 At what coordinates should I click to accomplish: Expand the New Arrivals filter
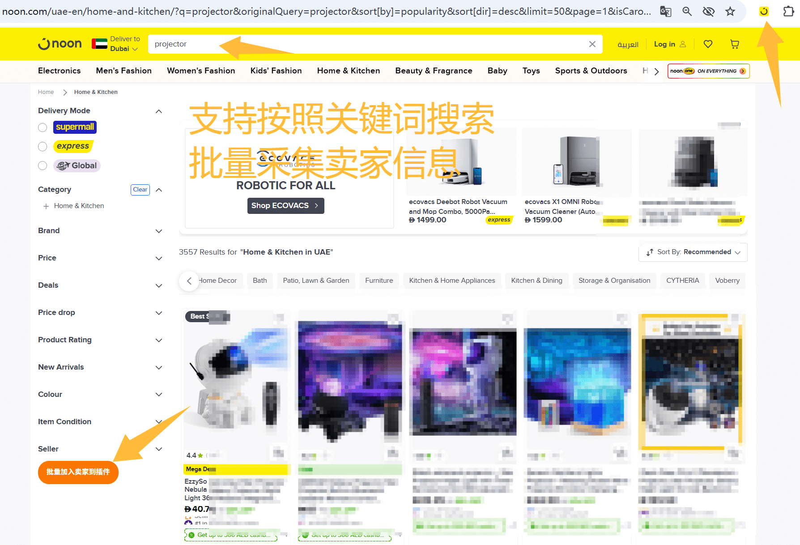(158, 367)
